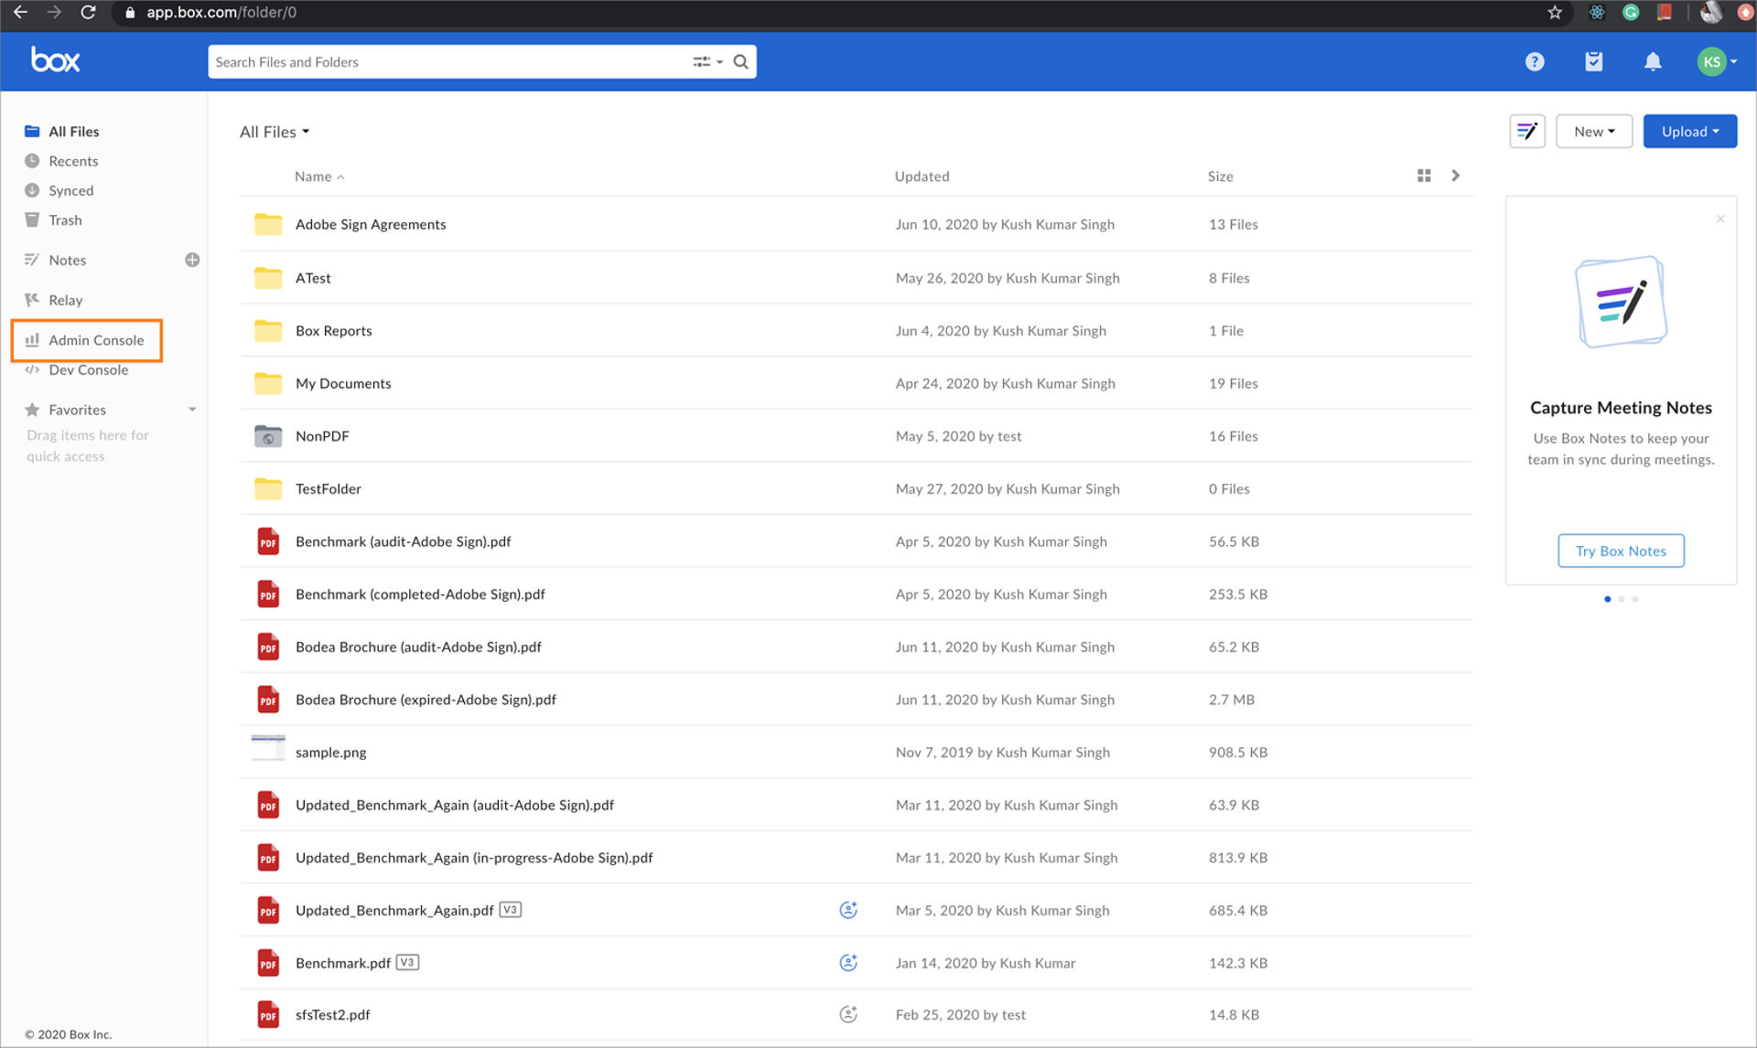The width and height of the screenshot is (1757, 1048).
Task: Collapse the Favorites section arrow
Action: [192, 410]
